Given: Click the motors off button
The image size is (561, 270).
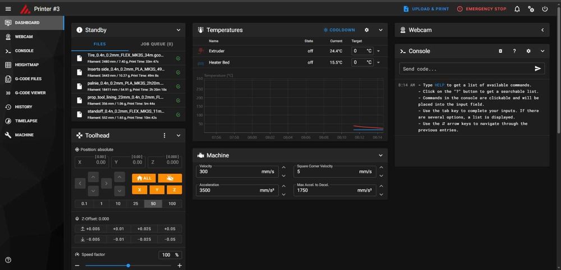Looking at the screenshot, I should coord(170,178).
